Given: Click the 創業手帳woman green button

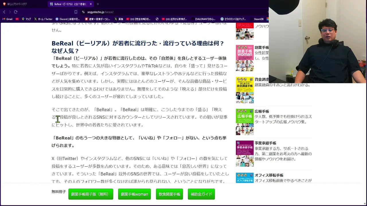Looking at the screenshot, I should (x=134, y=194).
